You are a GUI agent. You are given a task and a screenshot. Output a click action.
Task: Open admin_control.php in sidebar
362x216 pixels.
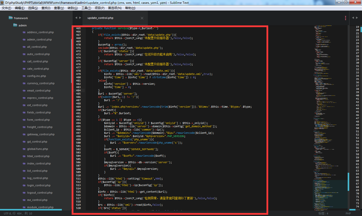pos(39,39)
